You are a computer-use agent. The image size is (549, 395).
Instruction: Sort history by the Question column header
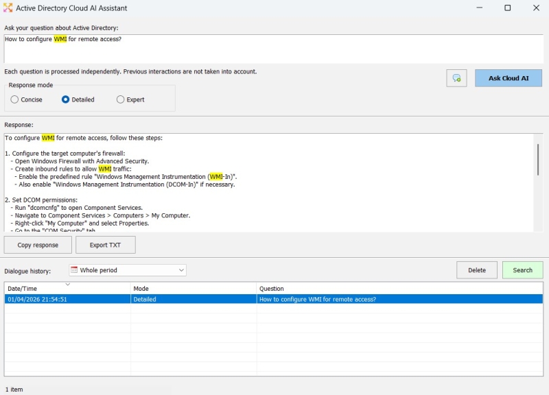[399, 289]
